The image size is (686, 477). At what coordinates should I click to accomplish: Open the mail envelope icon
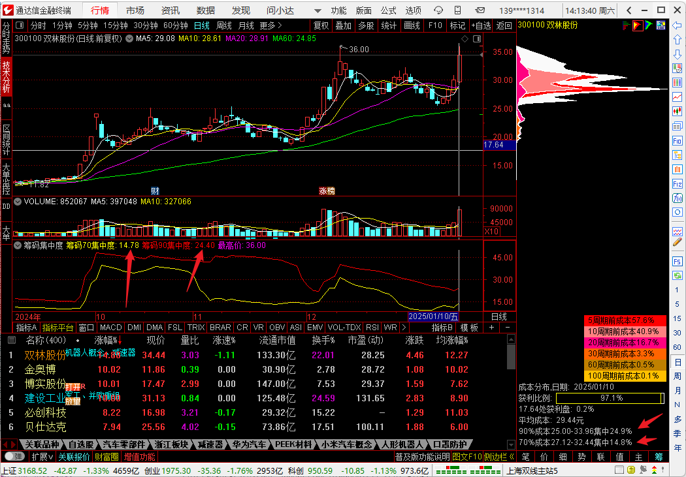480,10
